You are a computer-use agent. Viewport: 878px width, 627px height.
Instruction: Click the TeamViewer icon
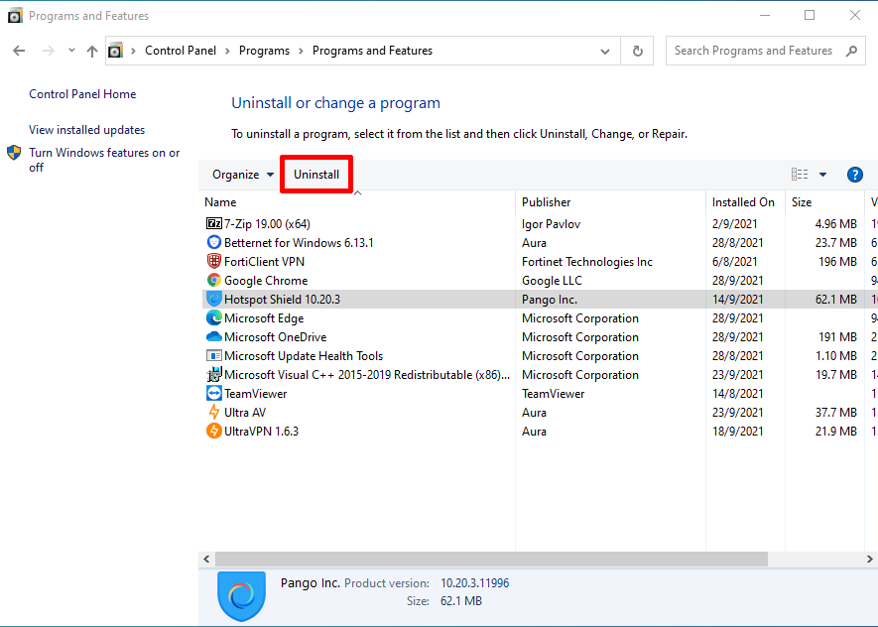214,394
